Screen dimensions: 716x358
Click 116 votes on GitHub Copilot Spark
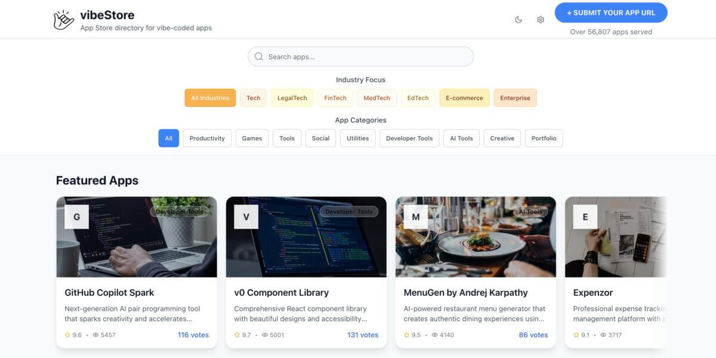tap(193, 335)
